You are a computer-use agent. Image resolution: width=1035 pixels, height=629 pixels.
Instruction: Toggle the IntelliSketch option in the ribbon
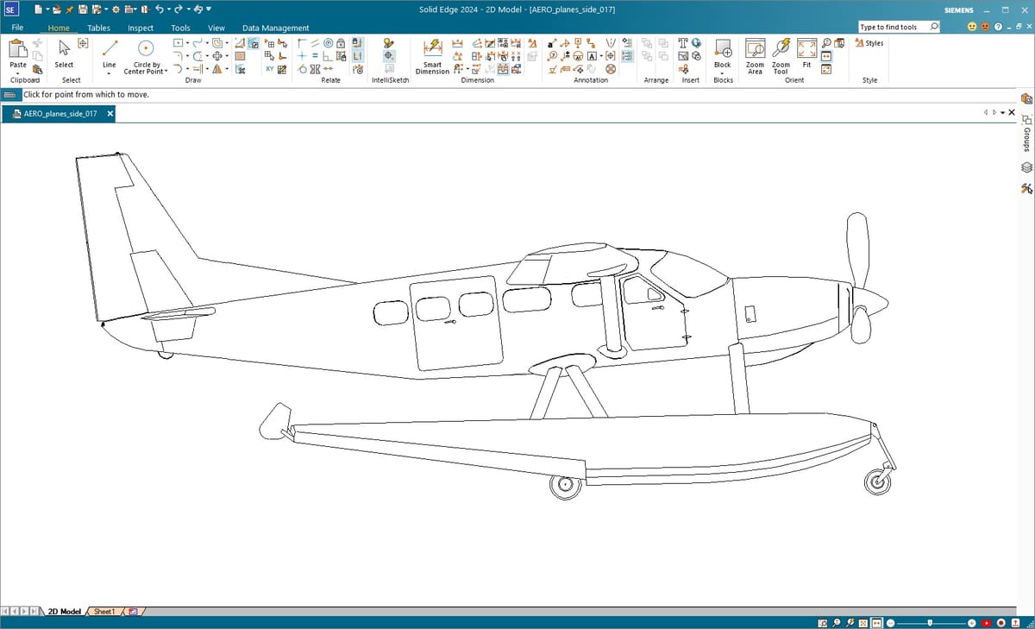tap(389, 43)
